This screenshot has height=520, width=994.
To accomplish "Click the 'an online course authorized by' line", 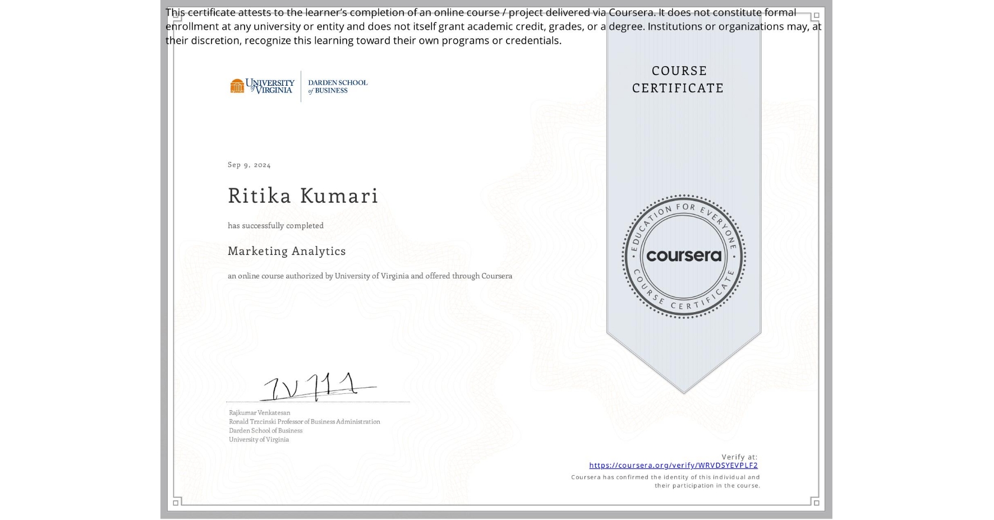I will tap(370, 276).
